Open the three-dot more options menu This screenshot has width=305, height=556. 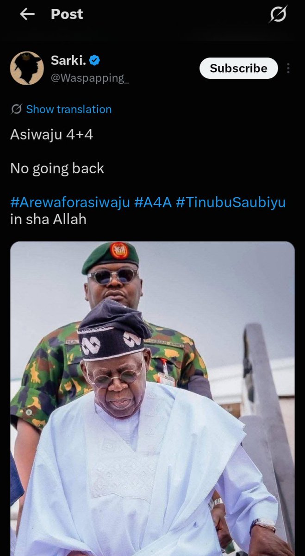click(288, 69)
